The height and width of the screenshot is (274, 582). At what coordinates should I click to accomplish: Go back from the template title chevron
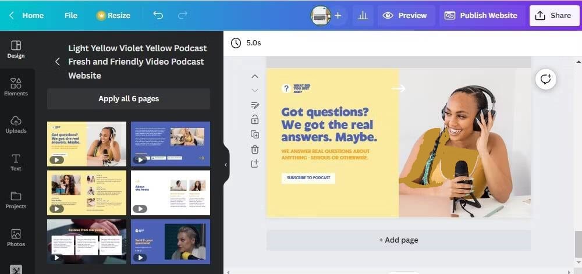click(57, 62)
